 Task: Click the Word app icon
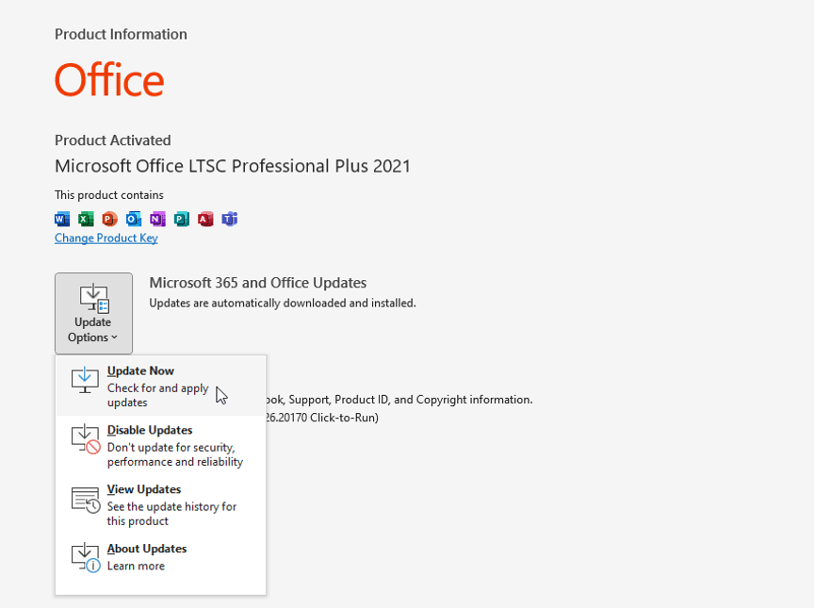click(62, 220)
